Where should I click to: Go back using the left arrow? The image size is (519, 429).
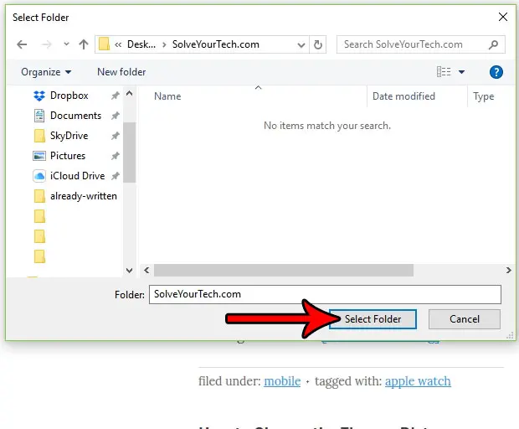(22, 44)
